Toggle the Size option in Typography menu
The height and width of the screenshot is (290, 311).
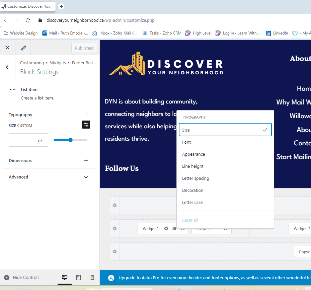225,130
